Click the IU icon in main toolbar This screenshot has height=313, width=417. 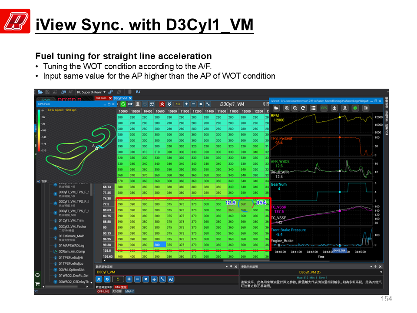point(138,92)
